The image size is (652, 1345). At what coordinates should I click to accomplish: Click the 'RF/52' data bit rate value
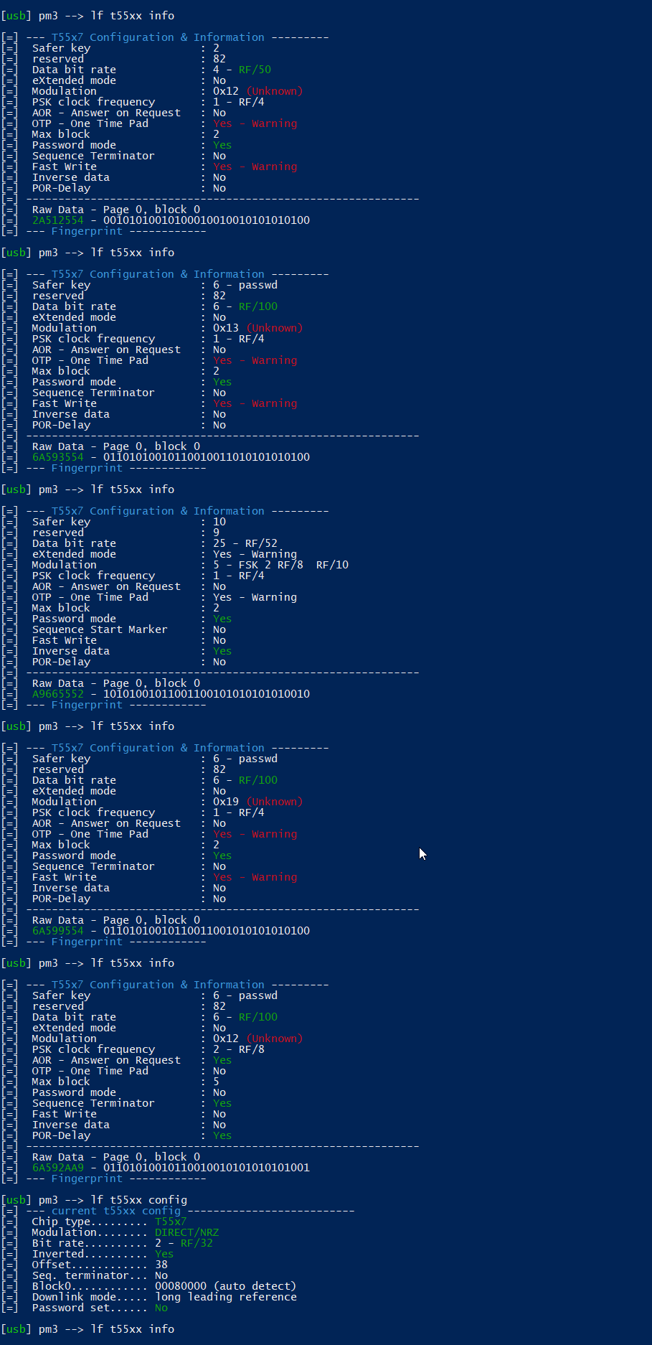coord(261,543)
